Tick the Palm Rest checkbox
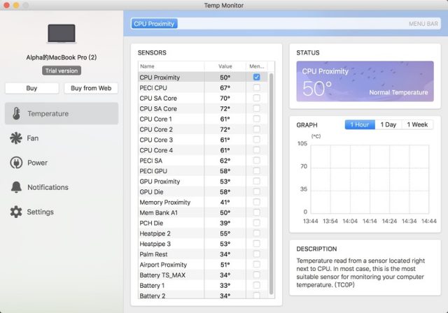Viewport: 448px width, 313px height. [x=257, y=254]
